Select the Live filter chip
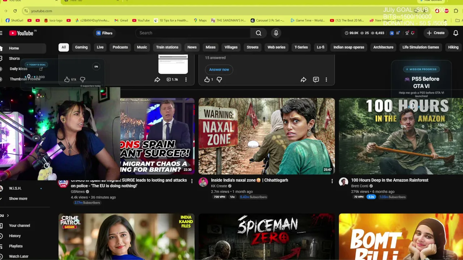 click(100, 47)
